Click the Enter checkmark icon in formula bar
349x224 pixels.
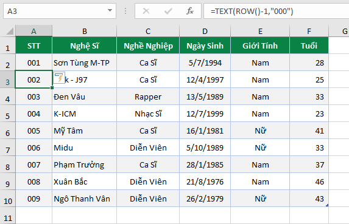[168, 11]
